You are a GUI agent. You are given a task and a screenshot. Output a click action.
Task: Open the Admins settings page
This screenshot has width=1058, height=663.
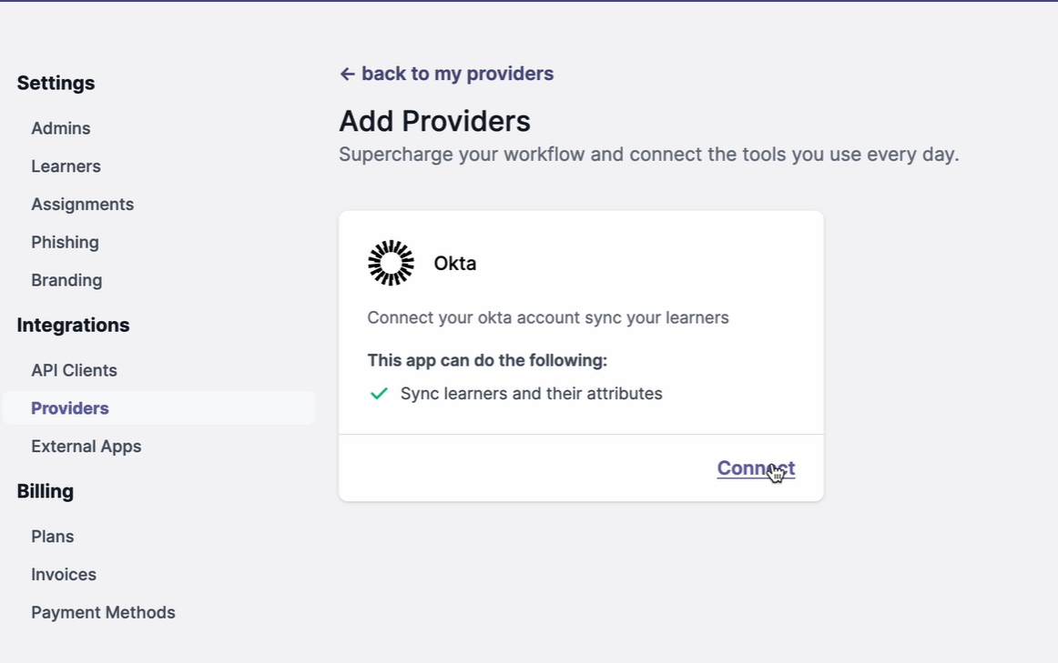(x=61, y=128)
